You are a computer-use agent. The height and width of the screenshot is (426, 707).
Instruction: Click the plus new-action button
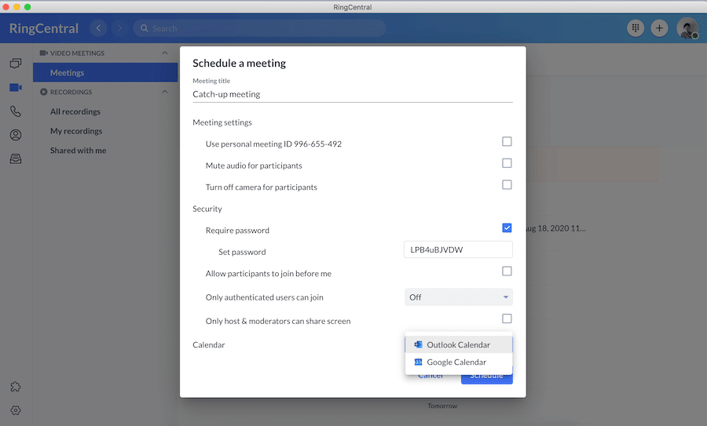[660, 28]
